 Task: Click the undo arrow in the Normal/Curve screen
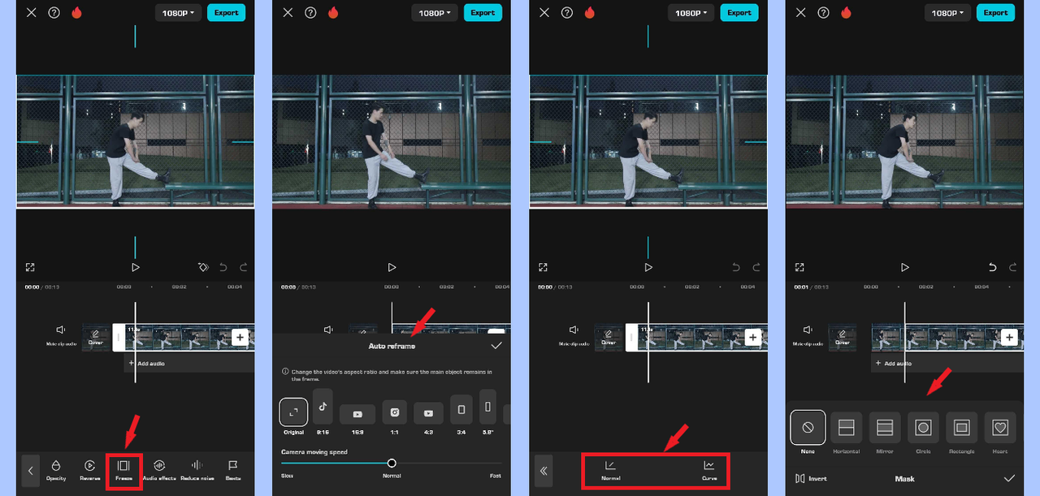point(735,267)
